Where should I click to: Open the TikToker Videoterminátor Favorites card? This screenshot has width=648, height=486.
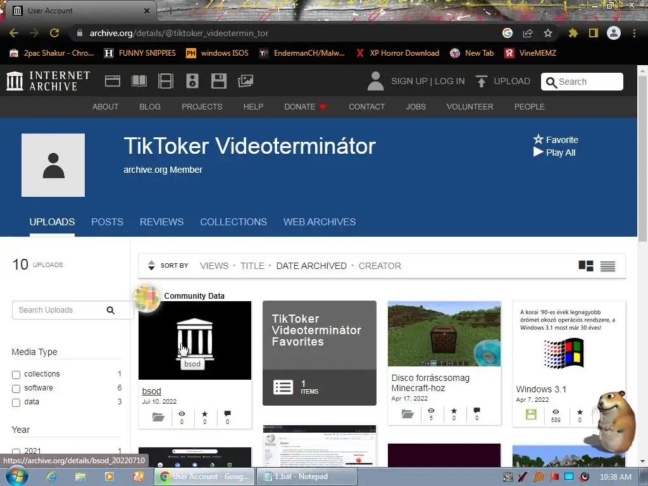(x=320, y=353)
